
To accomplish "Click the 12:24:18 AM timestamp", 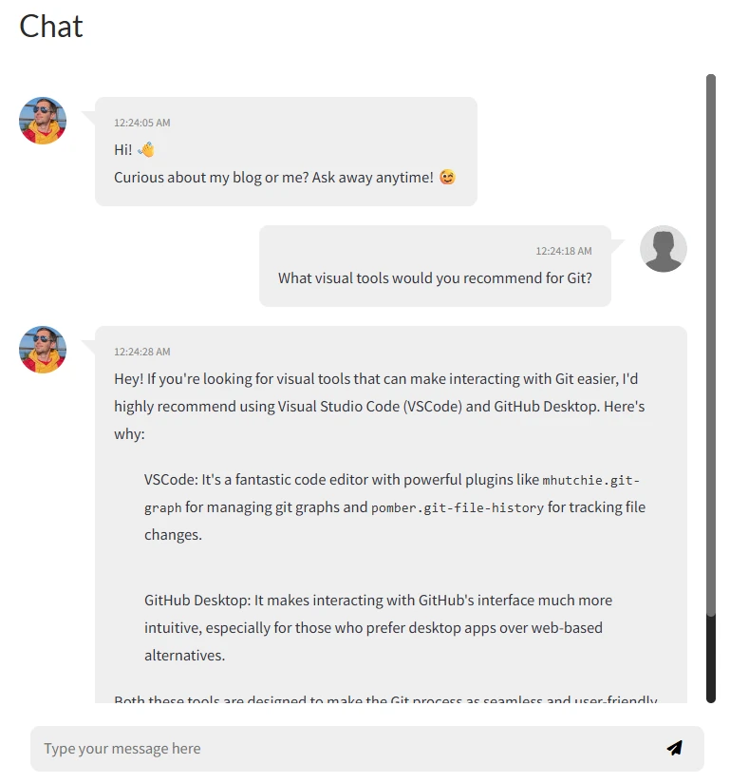I will click(563, 251).
